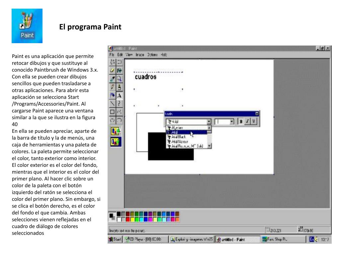Click the taskbar clock
The height and width of the screenshot is (255, 340).
(325, 239)
